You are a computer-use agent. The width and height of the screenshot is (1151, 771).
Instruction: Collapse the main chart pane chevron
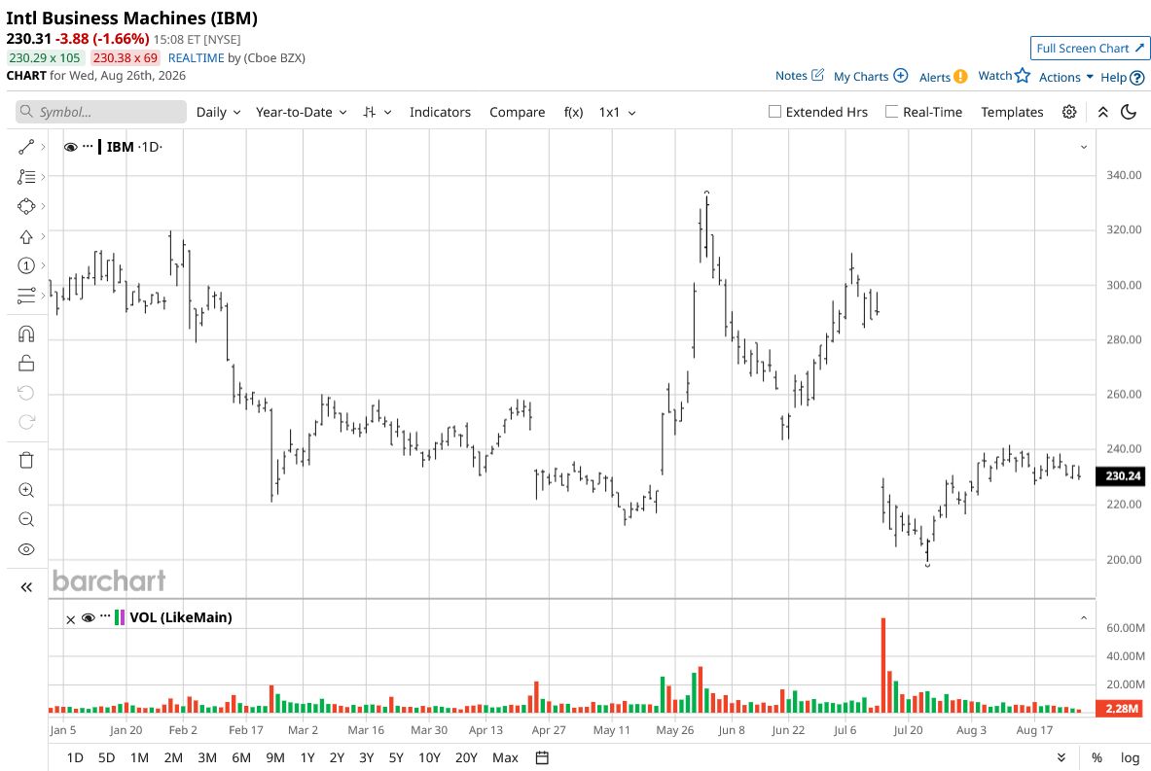click(x=1084, y=147)
